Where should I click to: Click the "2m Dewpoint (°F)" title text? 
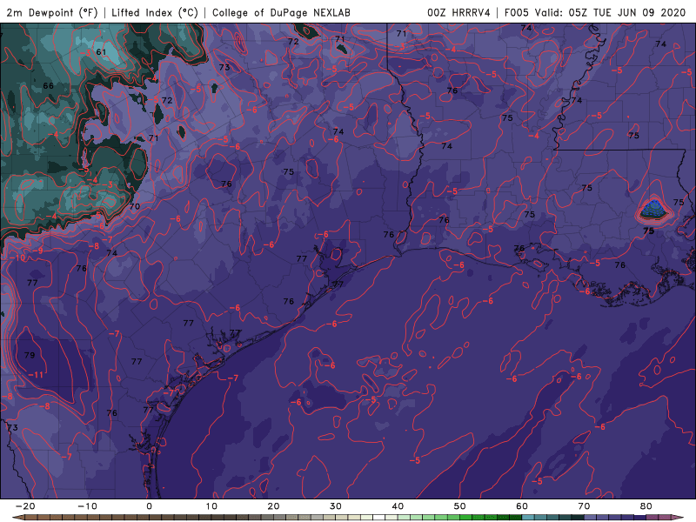click(52, 12)
